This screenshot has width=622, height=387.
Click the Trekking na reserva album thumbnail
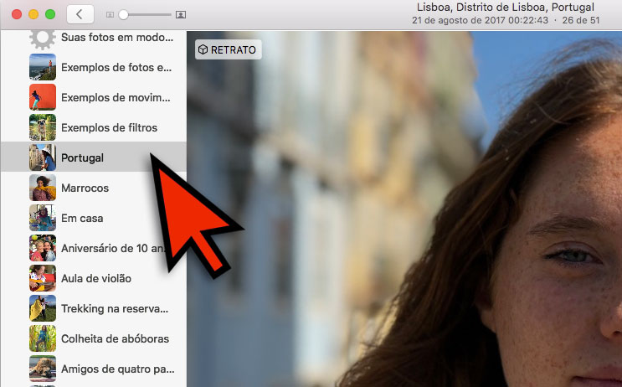pos(42,308)
